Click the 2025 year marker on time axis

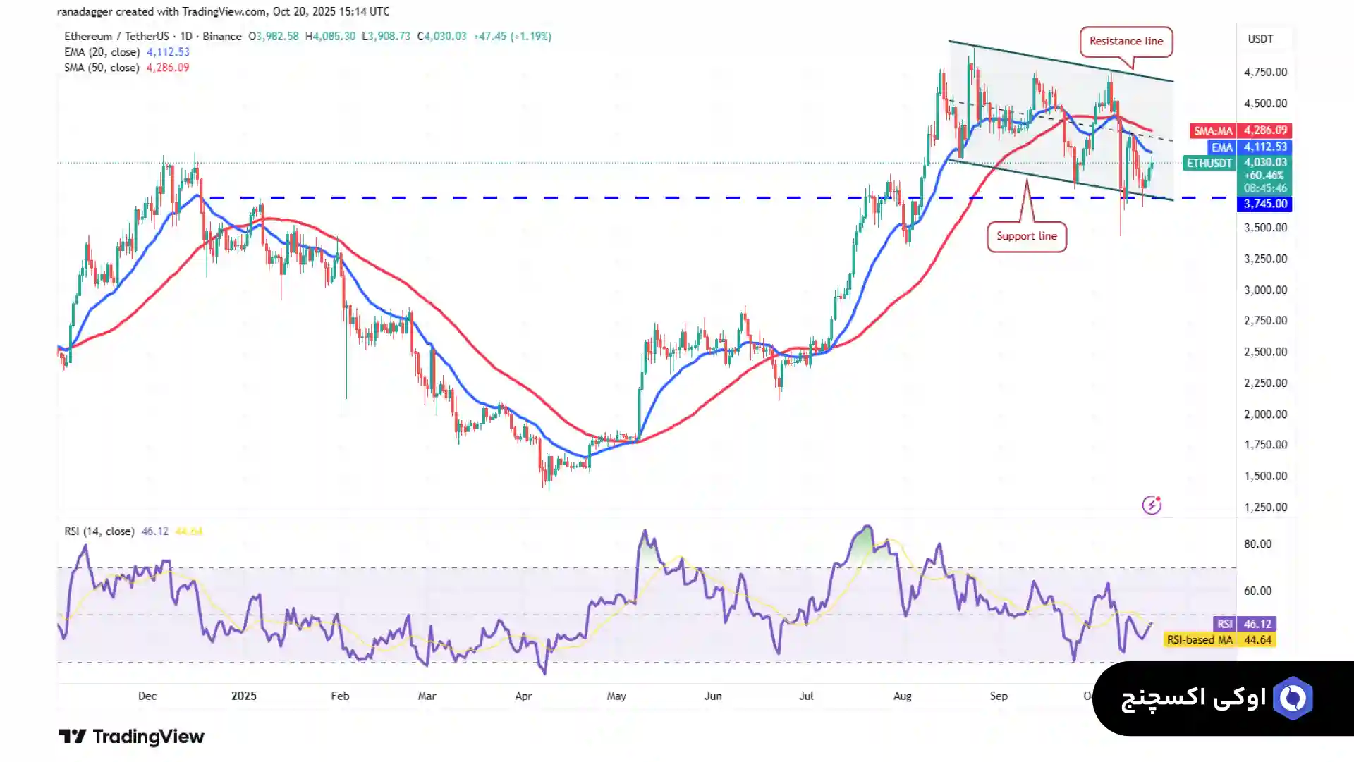(x=243, y=696)
